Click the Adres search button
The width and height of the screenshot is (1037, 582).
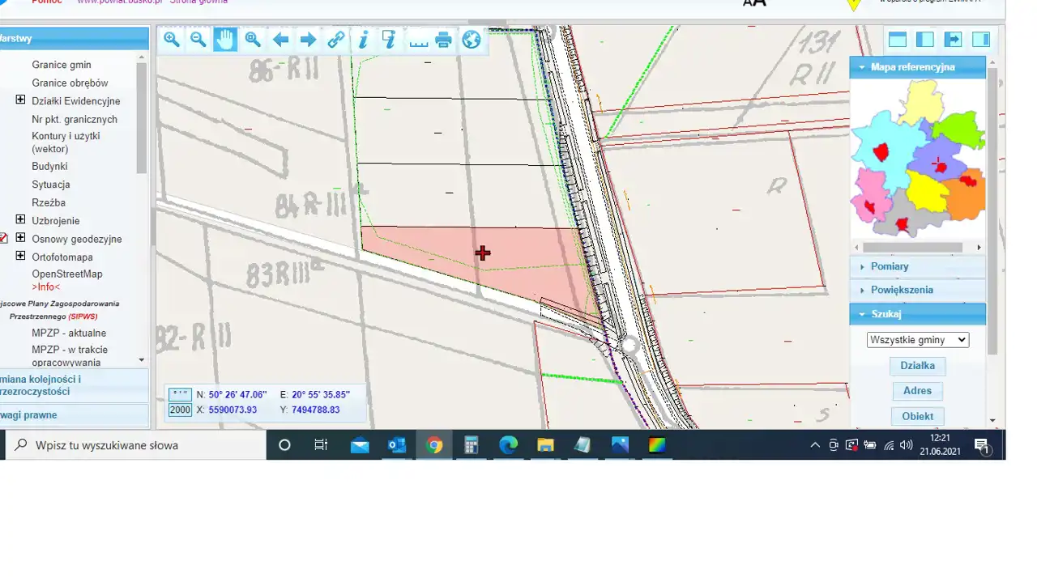[917, 391]
